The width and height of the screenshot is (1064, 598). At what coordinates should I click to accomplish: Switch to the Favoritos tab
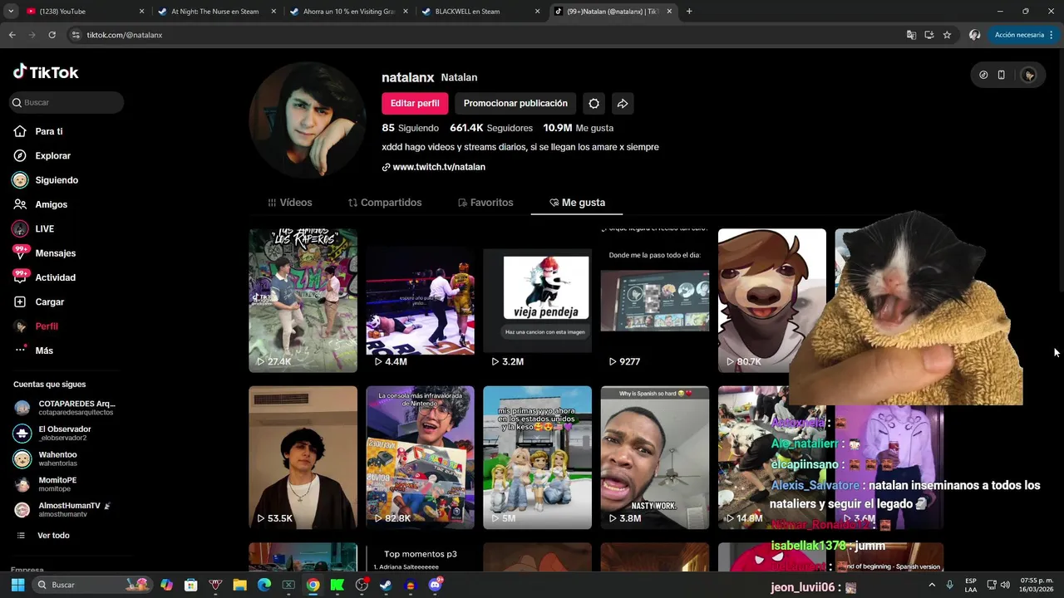(485, 203)
